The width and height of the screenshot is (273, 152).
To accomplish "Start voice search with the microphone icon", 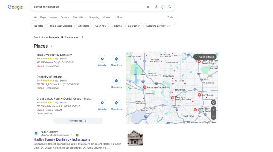I will (x=156, y=7).
